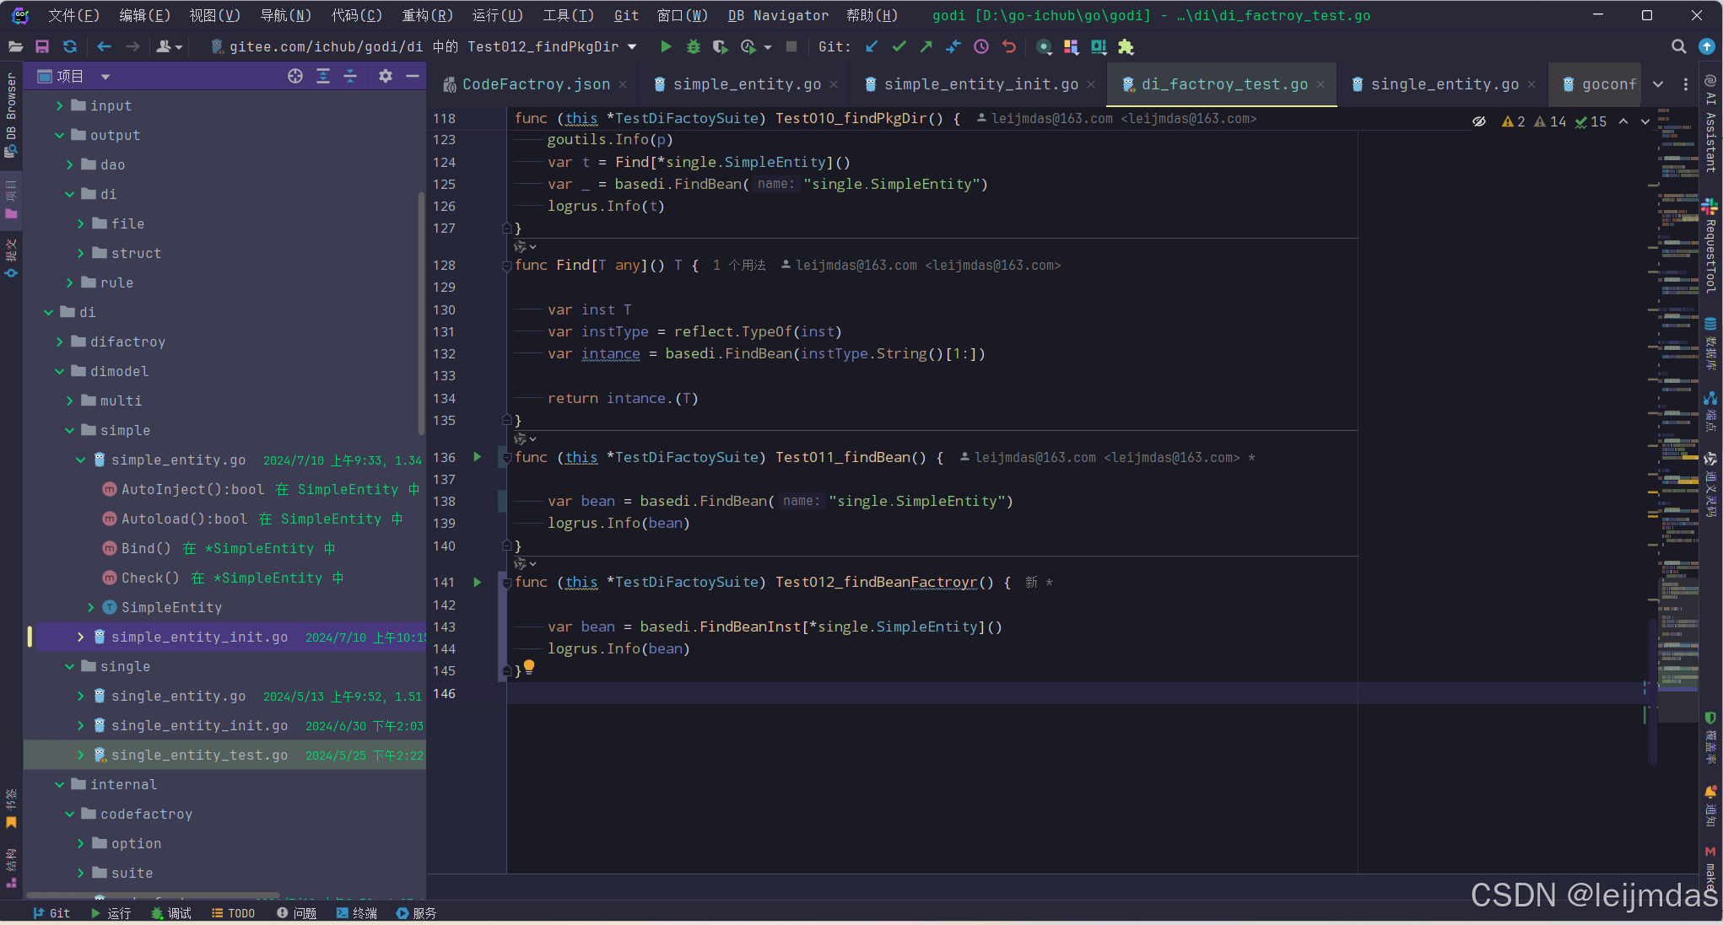Close the di_factroy_test.go tab

point(1321,84)
